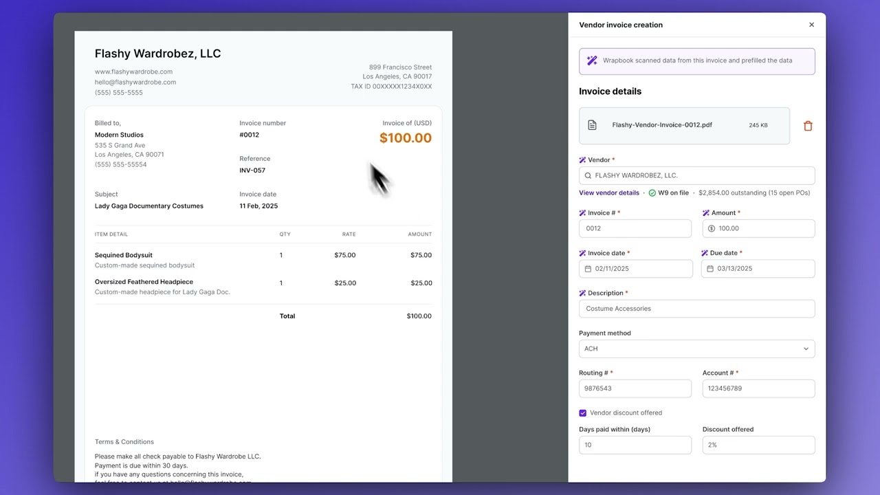
Task: Click hello@flashywardrobe.com on the invoice
Action: click(135, 82)
